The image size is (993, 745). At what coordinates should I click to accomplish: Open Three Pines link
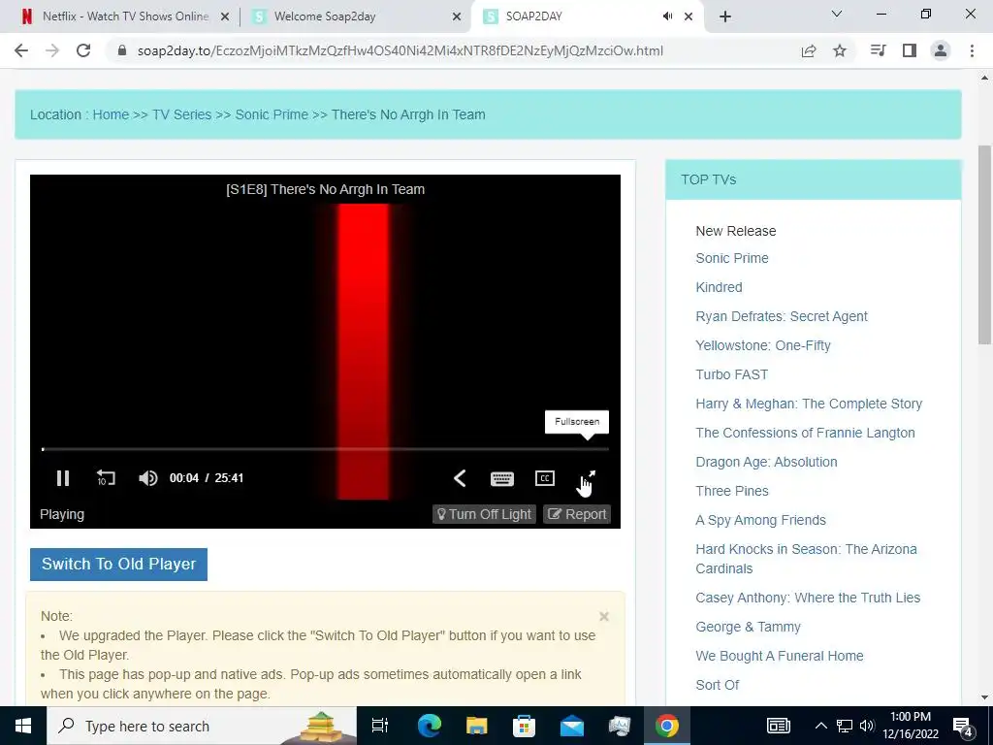click(732, 491)
